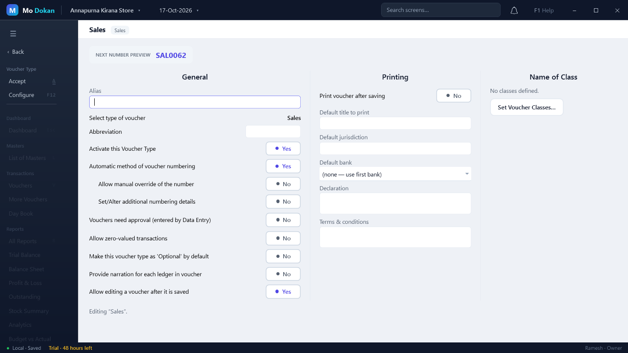
Task: Click the Mo Dokan logo icon
Action: tap(12, 10)
